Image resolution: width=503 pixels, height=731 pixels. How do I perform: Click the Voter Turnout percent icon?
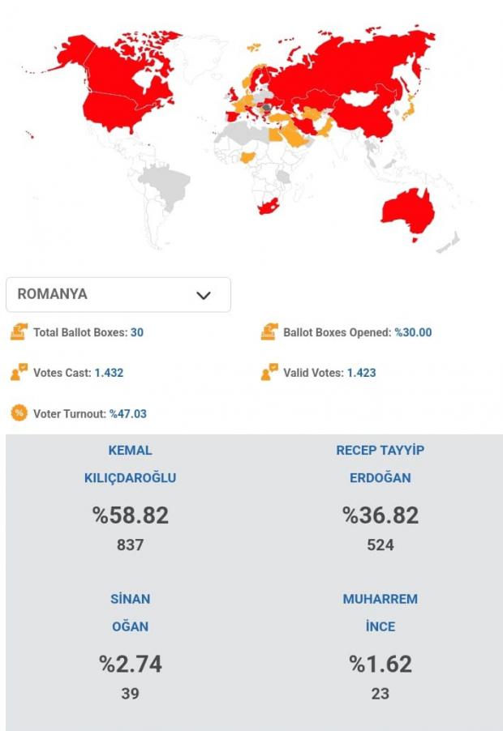tap(19, 413)
